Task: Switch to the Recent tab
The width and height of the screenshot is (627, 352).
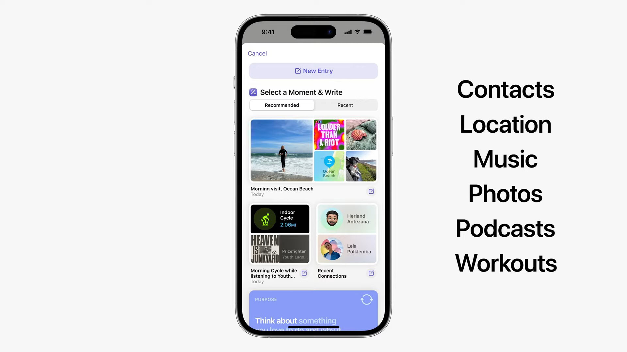Action: (345, 105)
